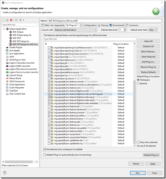Click the New launch configuration icon
This screenshot has width=166, height=179.
3,20
